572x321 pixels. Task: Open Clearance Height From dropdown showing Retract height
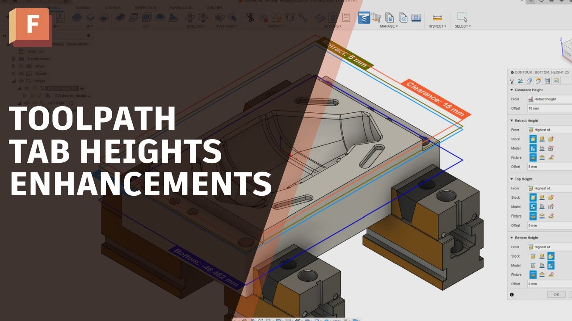tap(550, 99)
